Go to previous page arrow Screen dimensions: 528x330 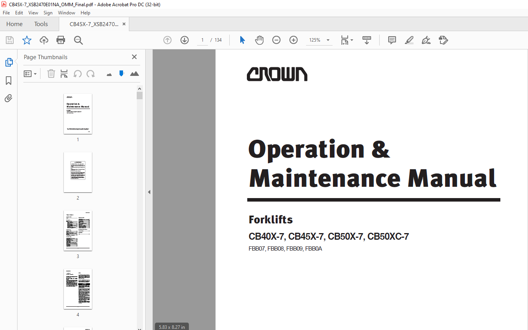click(x=167, y=40)
